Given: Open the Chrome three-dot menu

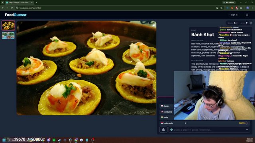Looking at the screenshot, I should click(252, 8).
